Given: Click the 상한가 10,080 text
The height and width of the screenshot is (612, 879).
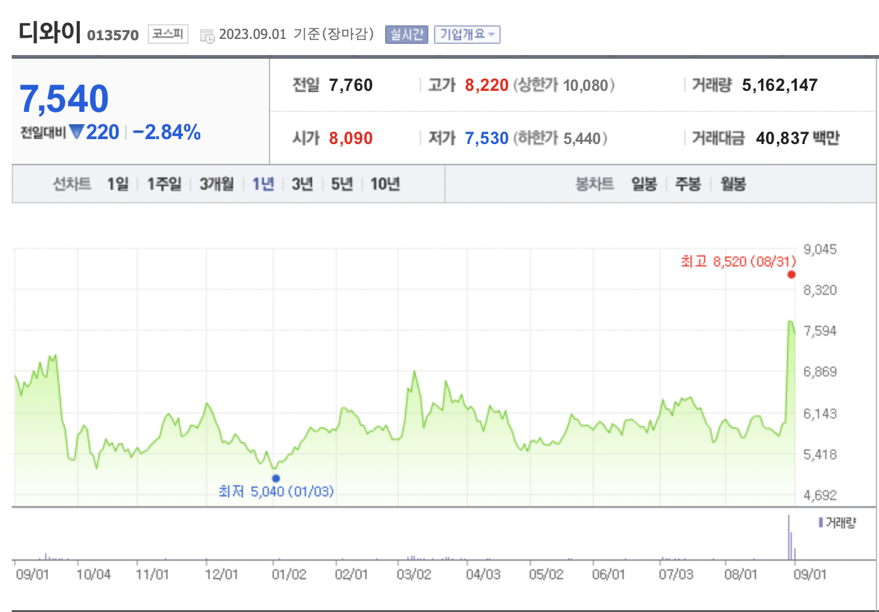Looking at the screenshot, I should (564, 85).
